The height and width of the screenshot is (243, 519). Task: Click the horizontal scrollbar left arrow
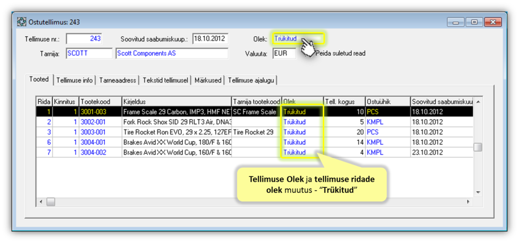click(41, 201)
